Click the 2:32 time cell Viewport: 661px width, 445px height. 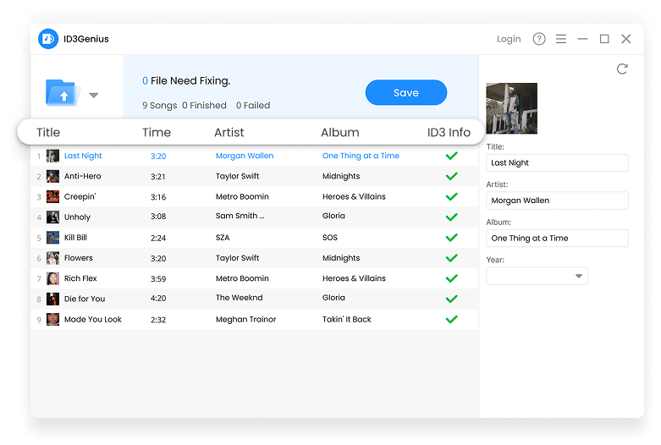[158, 320]
